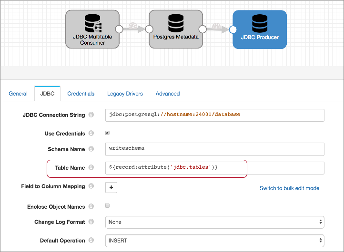Click into the Schema Name field

[x=214, y=149]
